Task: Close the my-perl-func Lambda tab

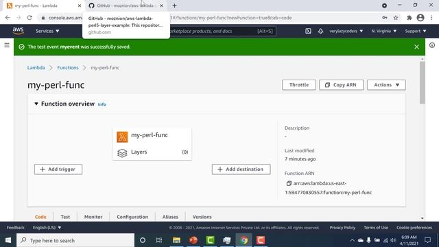Action: (x=80, y=5)
